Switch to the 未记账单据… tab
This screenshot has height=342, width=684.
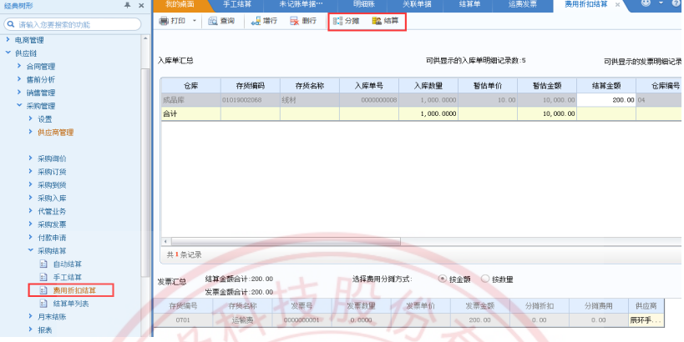(x=301, y=4)
